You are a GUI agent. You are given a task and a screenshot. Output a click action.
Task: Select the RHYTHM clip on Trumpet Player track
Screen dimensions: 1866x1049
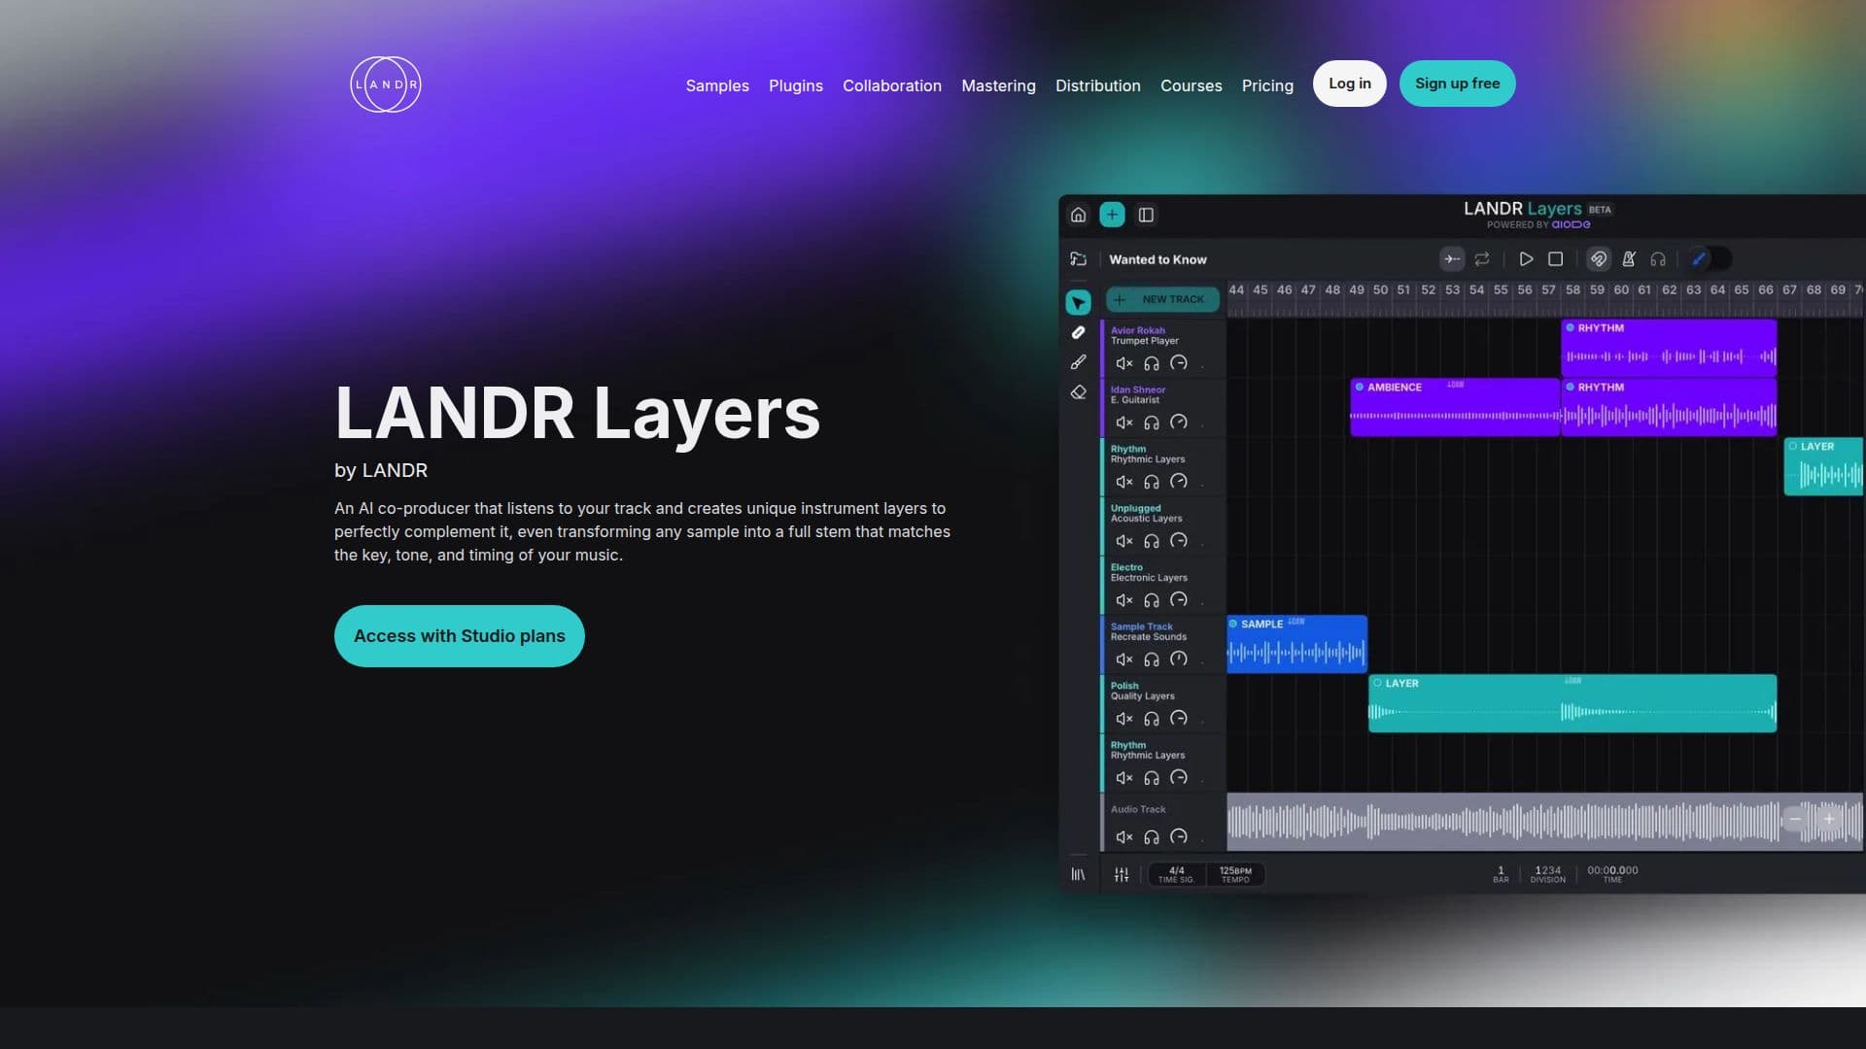click(1669, 348)
